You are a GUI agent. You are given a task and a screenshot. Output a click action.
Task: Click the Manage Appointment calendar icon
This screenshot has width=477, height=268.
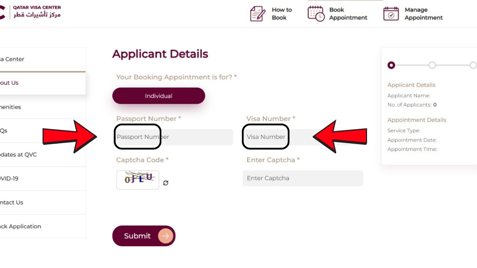coord(391,14)
